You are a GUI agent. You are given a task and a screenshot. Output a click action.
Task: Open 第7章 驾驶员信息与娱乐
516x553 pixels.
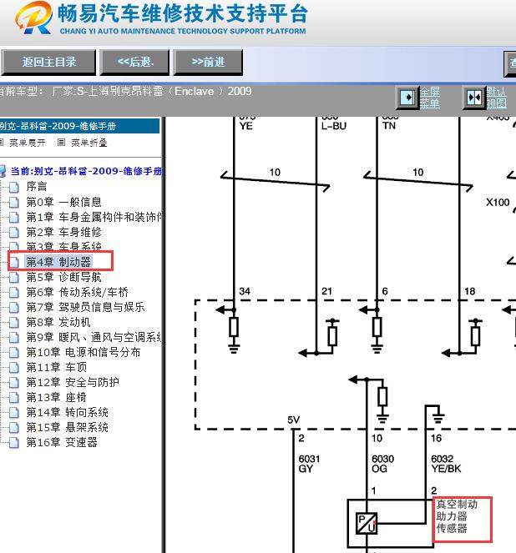(85, 307)
